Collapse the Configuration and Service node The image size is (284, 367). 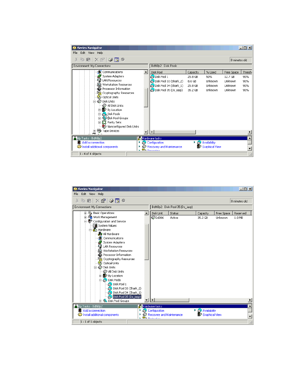(x=85, y=221)
